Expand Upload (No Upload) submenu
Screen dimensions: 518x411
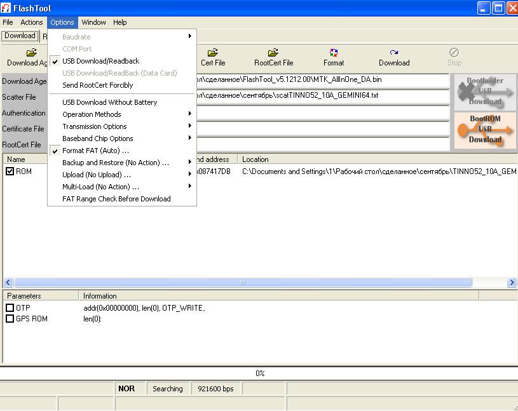tap(122, 175)
